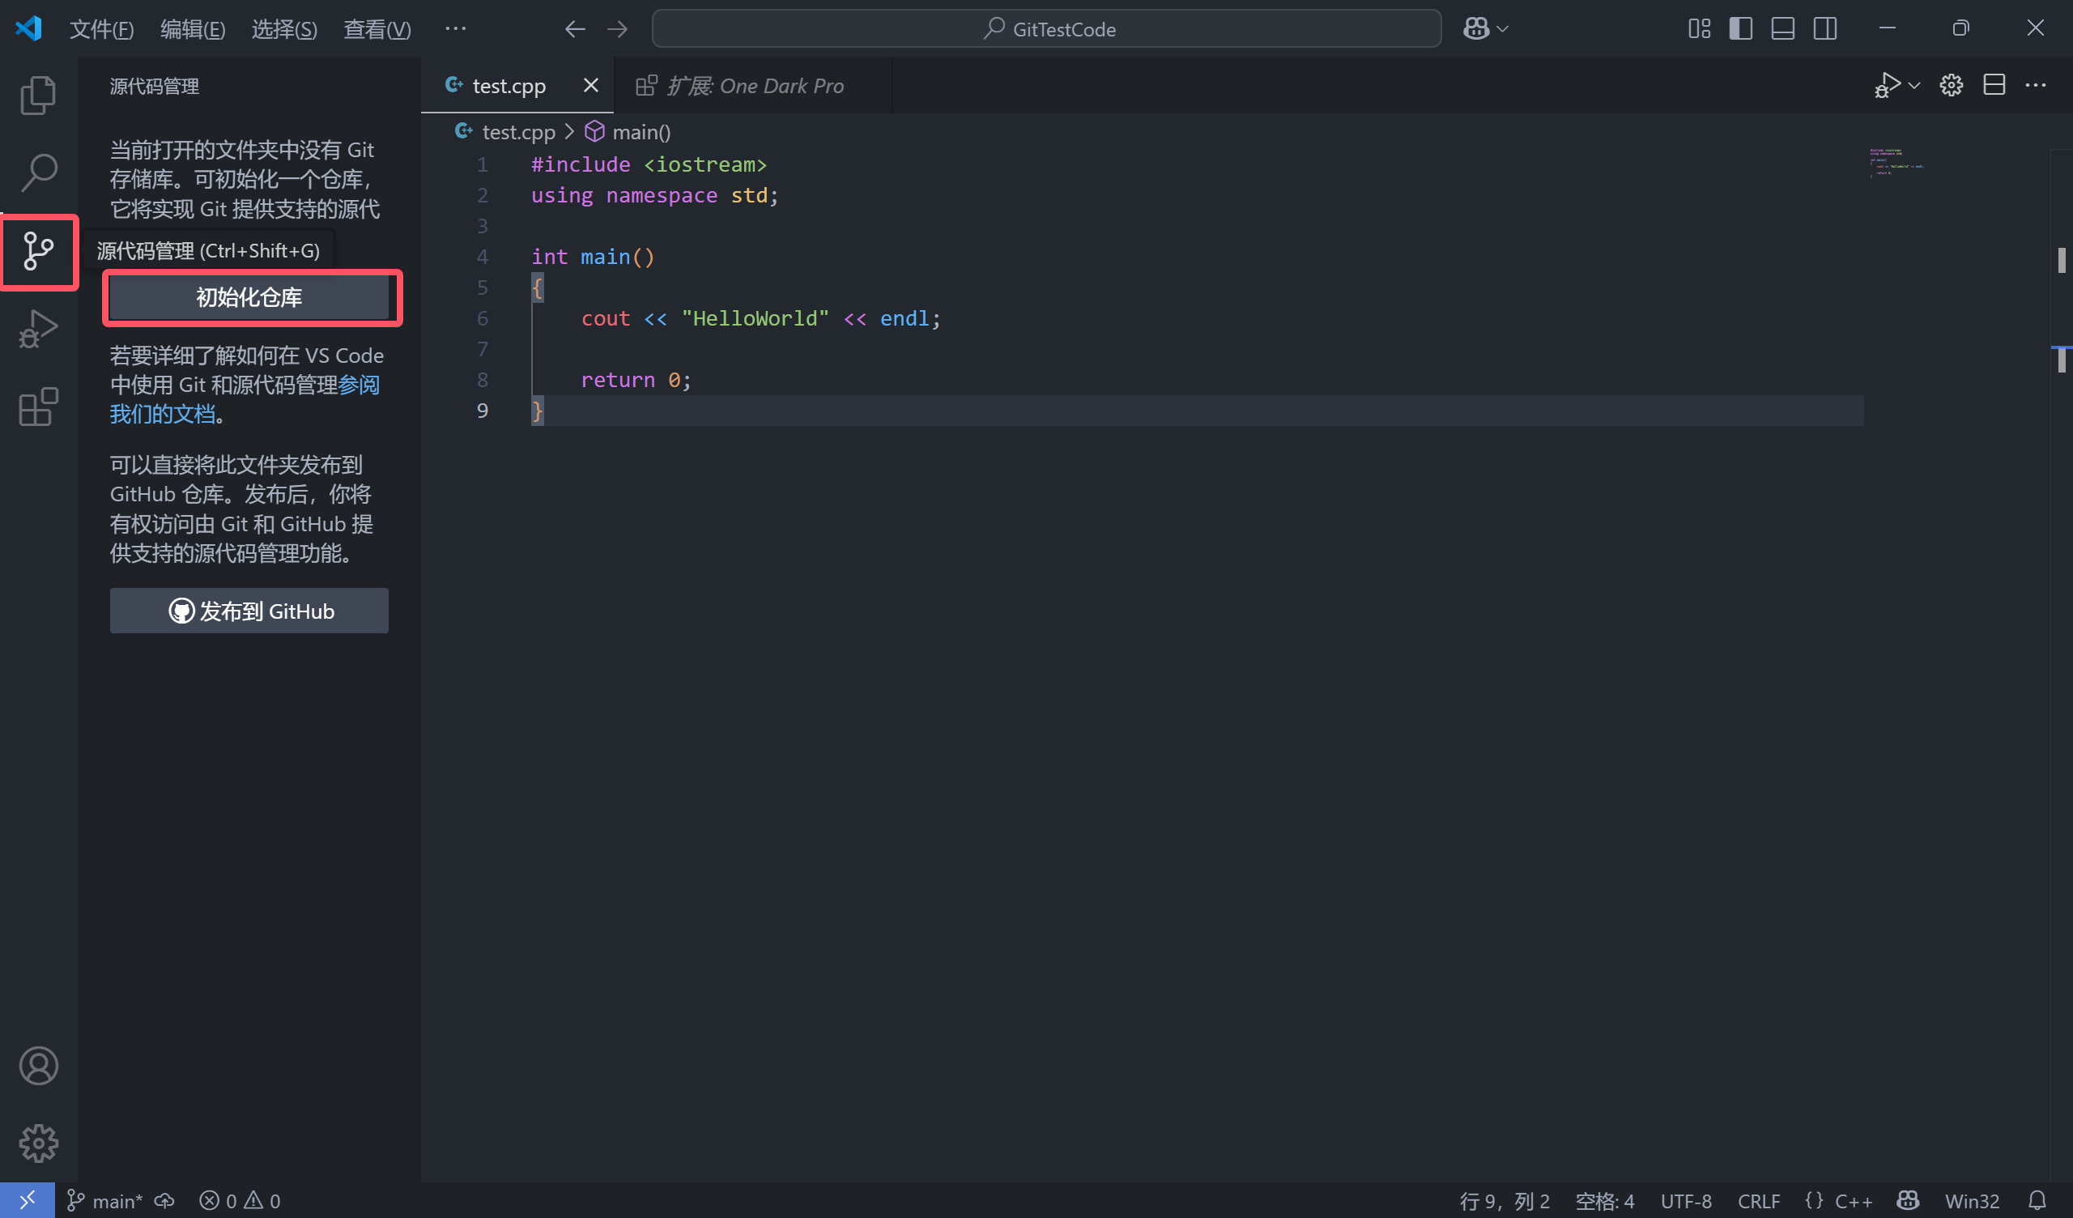Expand the hidden menu bar items ellipsis

(x=455, y=29)
